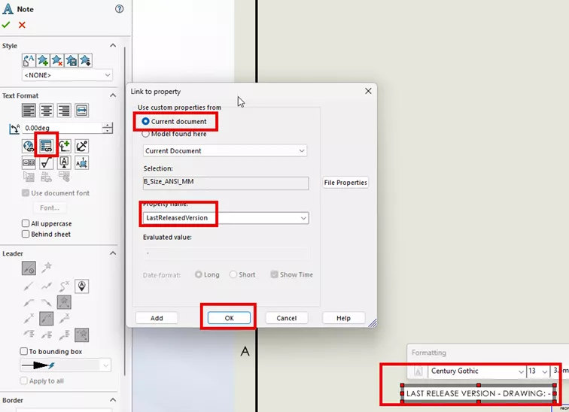The width and height of the screenshot is (569, 412).
Task: Click the LAST RELEASE VERSION - DRAWING note text
Action: click(478, 394)
